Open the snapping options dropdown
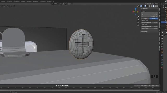167x93 pixels. 66,4
